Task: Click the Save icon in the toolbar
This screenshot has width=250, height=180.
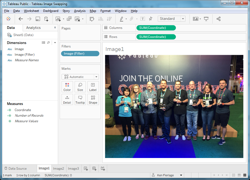Action: click(38, 19)
